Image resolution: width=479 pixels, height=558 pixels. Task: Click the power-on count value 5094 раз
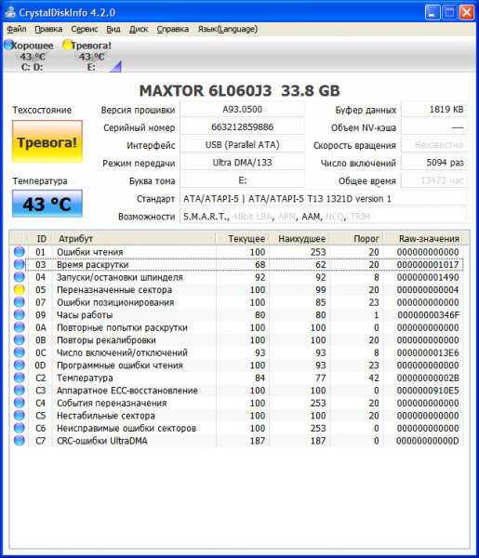433,163
